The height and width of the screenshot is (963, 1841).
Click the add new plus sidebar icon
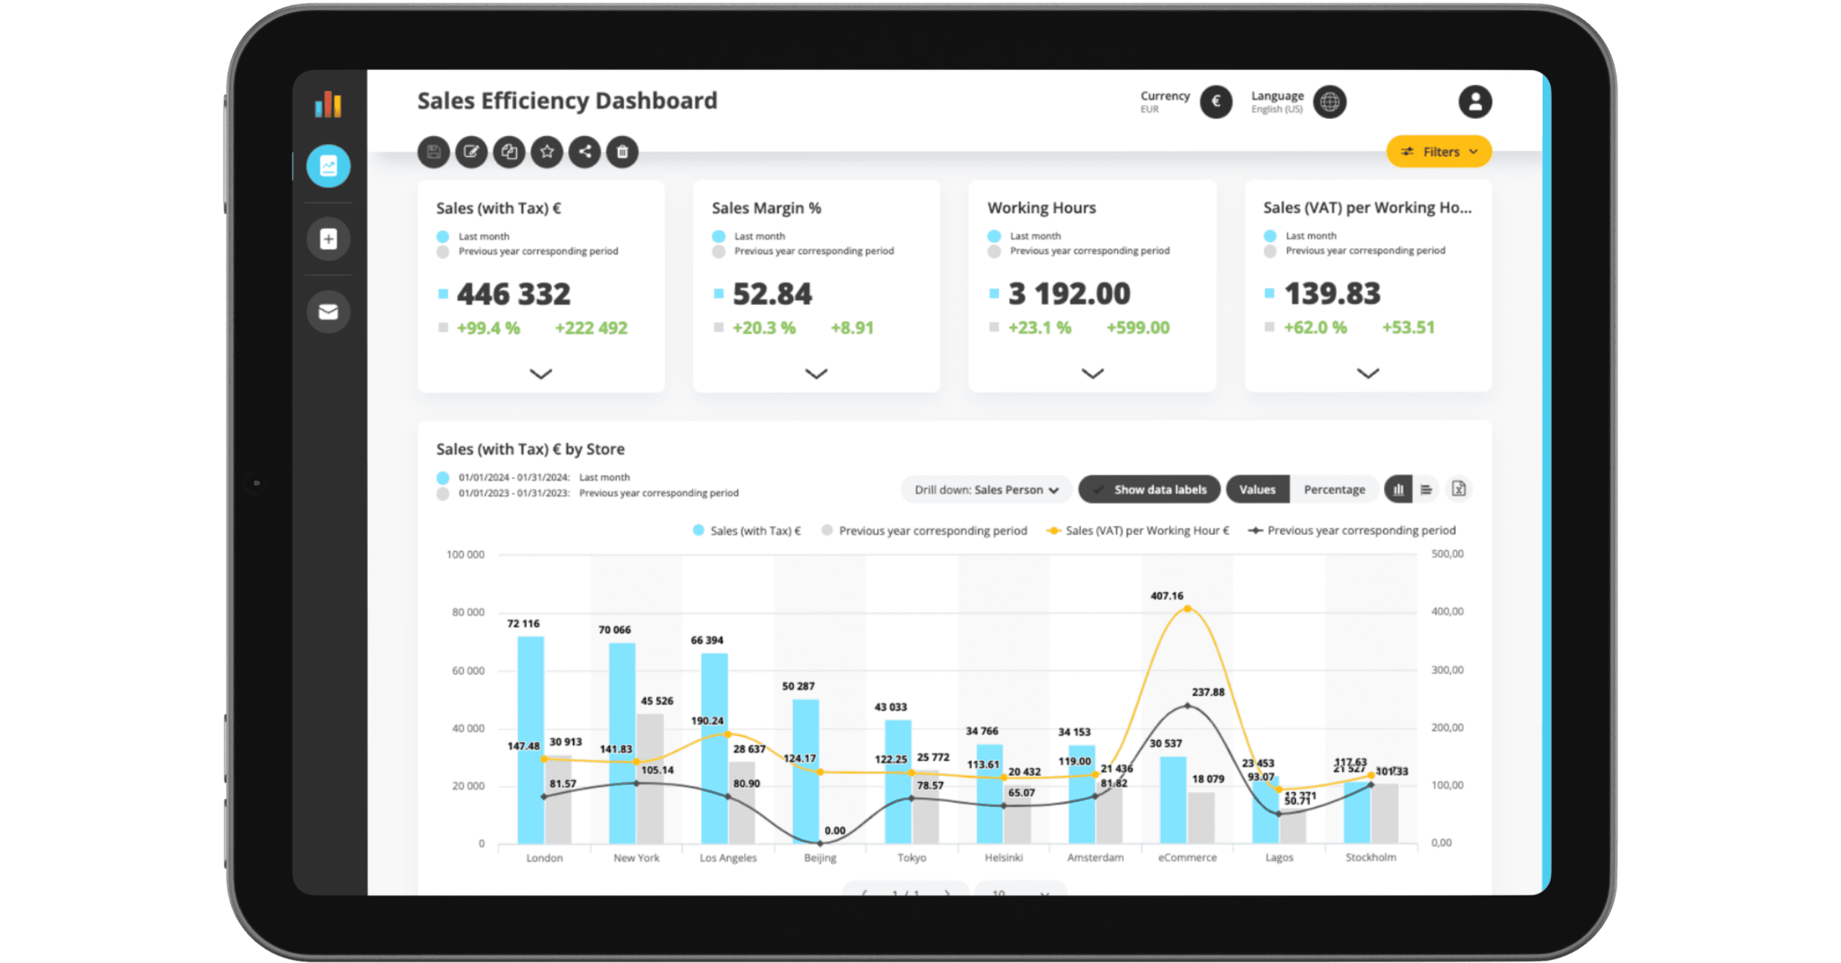(x=328, y=239)
